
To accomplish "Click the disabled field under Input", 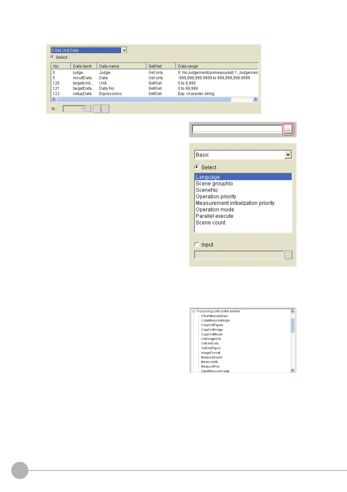I will coord(239,255).
